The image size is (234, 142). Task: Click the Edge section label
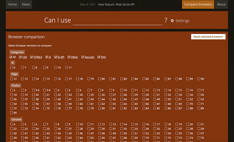pos(15,74)
